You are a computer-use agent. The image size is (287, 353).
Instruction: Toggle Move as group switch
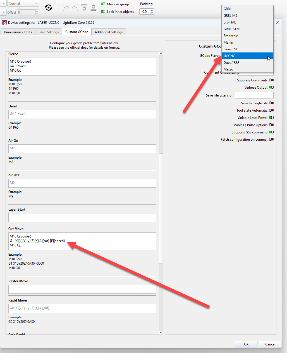tap(103, 4)
